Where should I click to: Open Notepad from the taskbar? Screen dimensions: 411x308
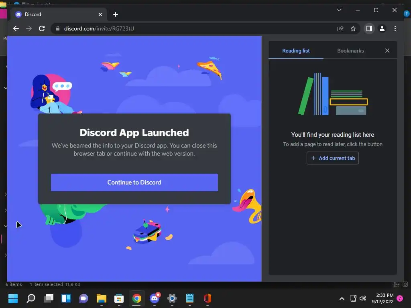[189, 298]
